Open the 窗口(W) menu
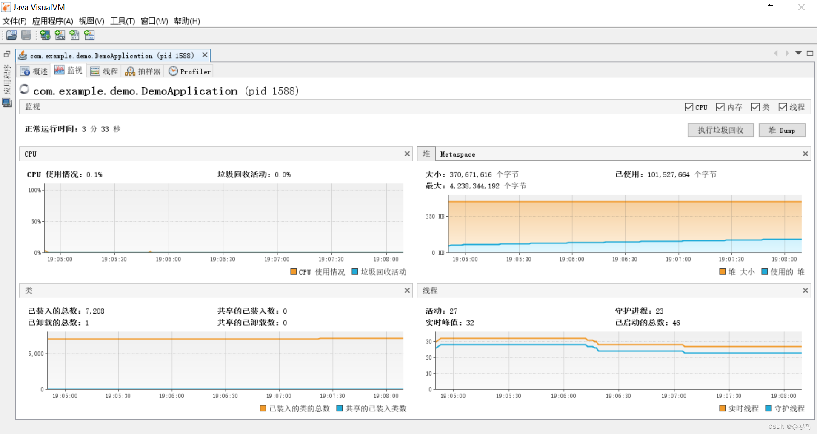 154,21
